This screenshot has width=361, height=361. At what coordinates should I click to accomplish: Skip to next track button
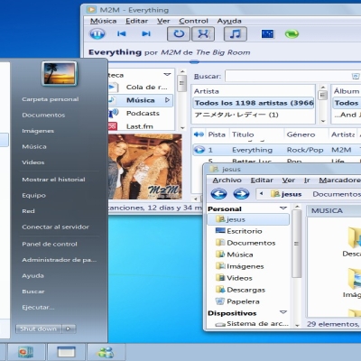tap(146, 33)
